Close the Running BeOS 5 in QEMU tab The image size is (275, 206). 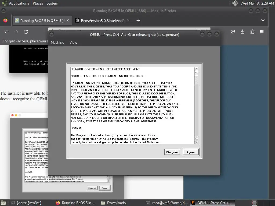point(68,20)
